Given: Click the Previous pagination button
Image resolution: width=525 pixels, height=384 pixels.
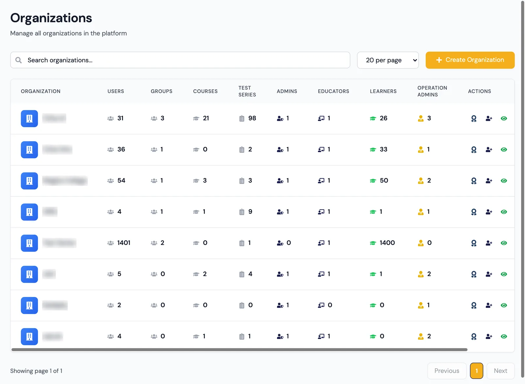Looking at the screenshot, I should click(447, 371).
